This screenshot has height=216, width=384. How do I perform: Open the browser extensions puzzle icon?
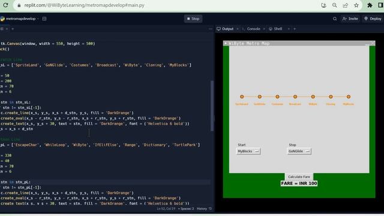pyautogui.click(x=370, y=5)
